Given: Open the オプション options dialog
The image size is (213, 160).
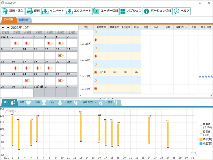Looking at the screenshot, I should pyautogui.click(x=131, y=11).
